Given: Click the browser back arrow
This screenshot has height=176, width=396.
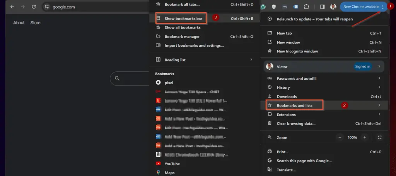Looking at the screenshot, I should click(12, 7).
